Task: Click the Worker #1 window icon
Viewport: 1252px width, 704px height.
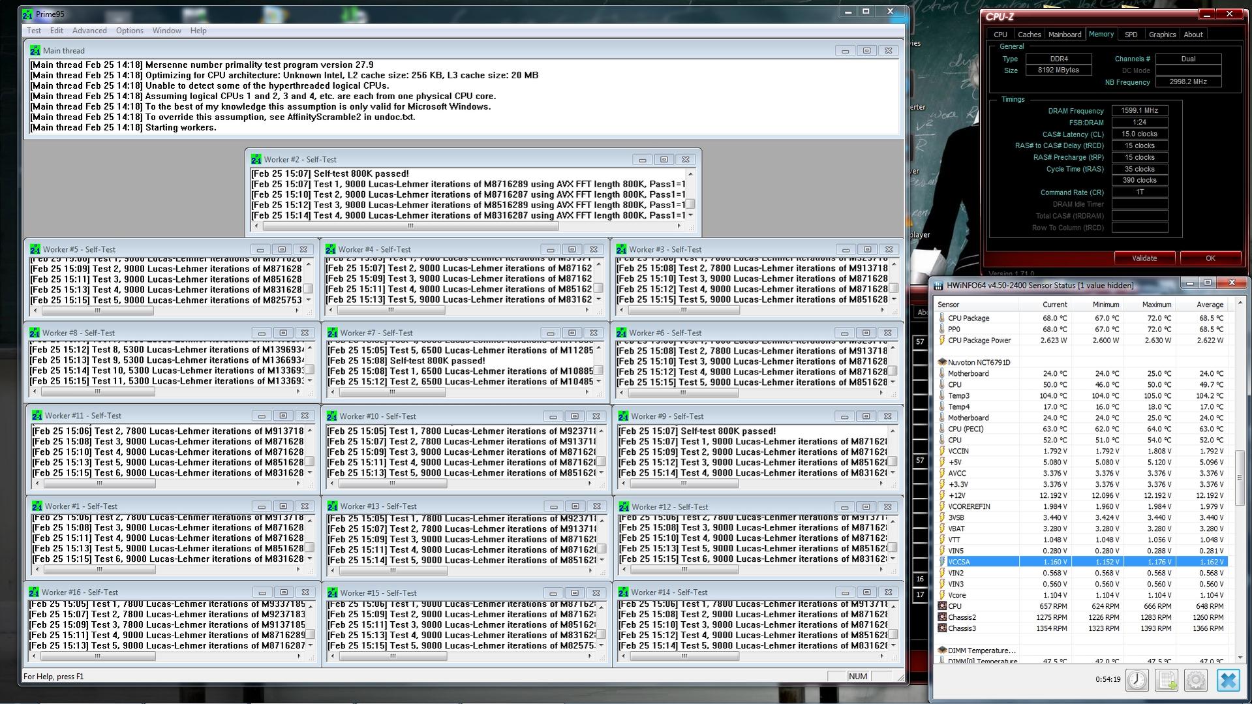Action: click(37, 506)
